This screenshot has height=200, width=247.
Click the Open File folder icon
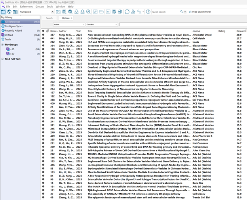pos(101,11)
